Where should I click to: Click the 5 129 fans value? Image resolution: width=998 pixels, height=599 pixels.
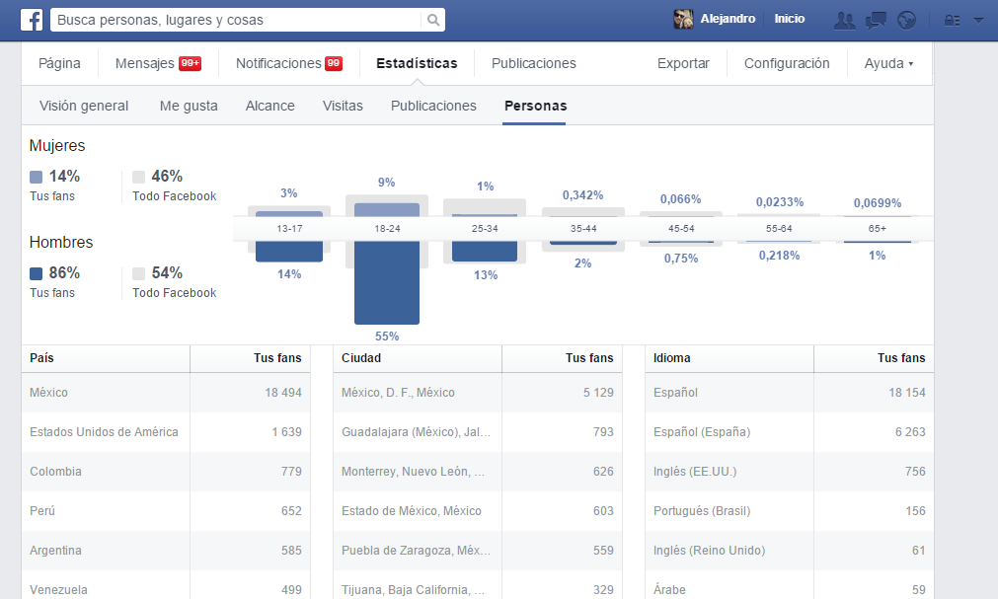click(x=598, y=393)
